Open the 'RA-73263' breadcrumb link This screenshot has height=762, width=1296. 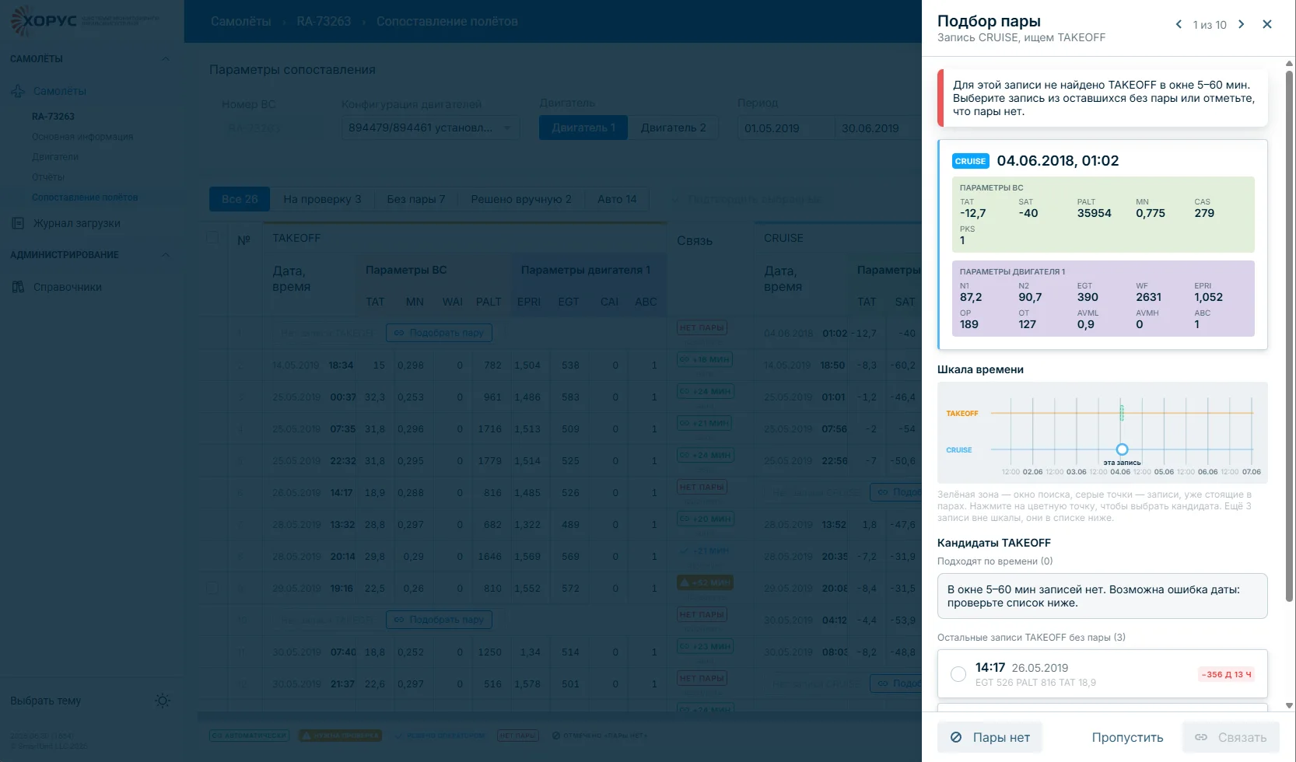(x=324, y=22)
